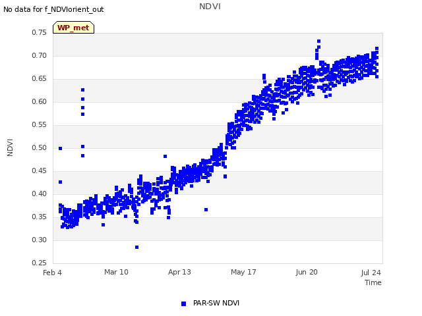
Task: Click the 0.40 y-axis tick label
Action: pos(39,194)
